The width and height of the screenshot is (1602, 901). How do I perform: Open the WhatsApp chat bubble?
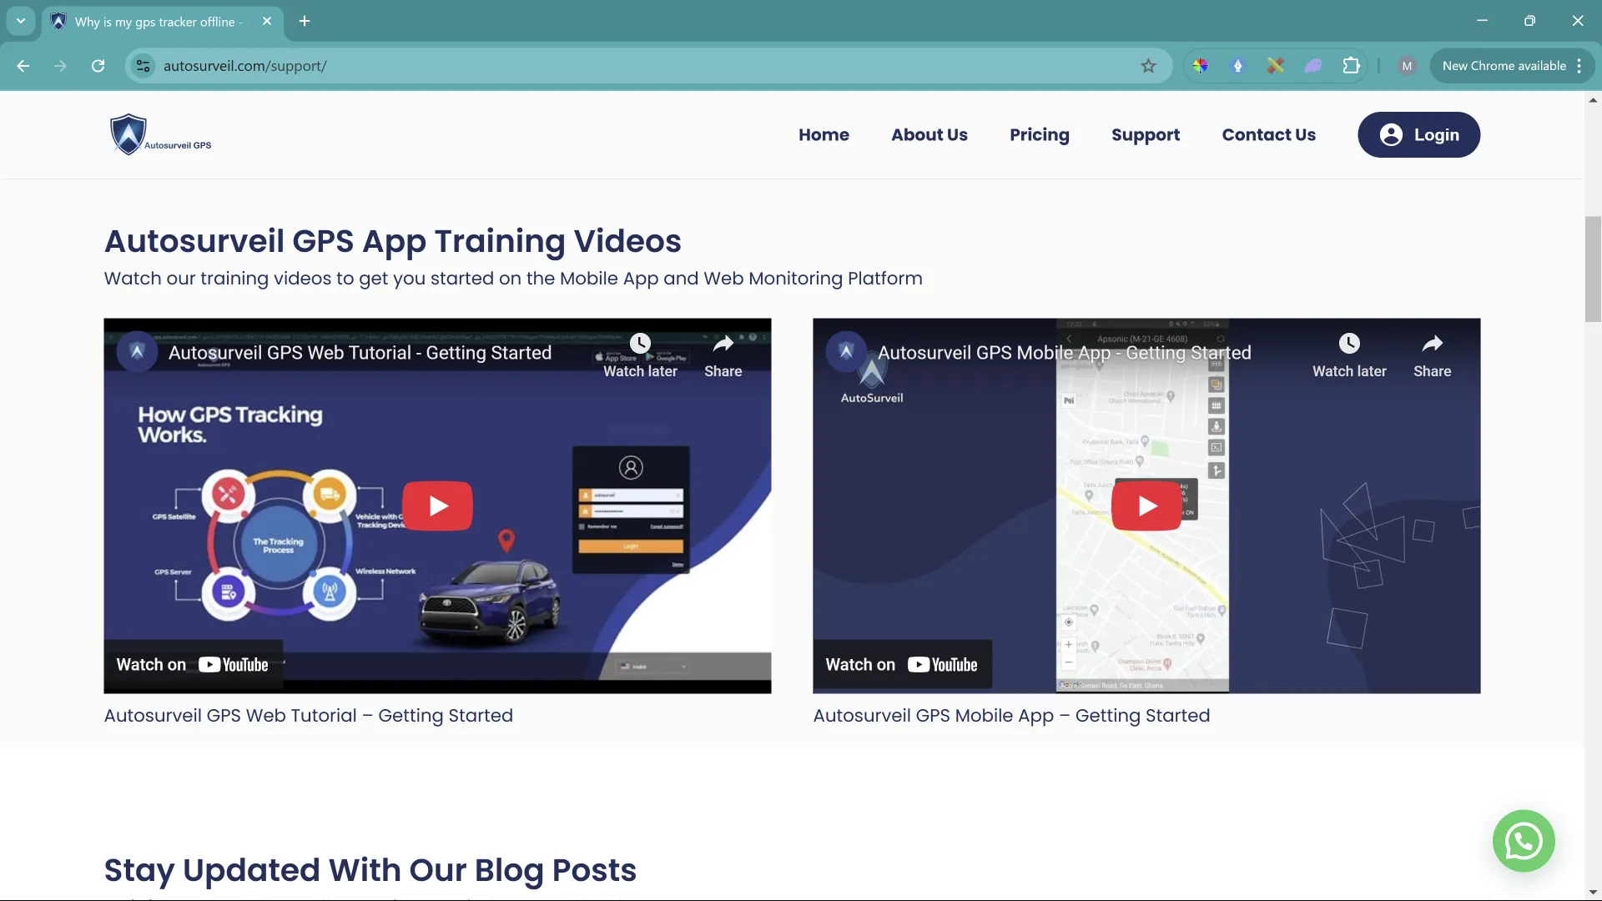point(1523,841)
